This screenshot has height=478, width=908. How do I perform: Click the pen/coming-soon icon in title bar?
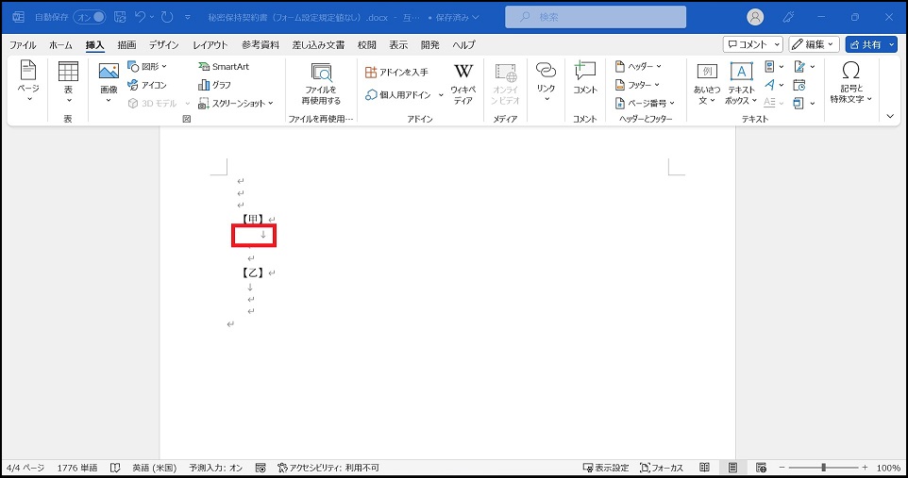788,17
